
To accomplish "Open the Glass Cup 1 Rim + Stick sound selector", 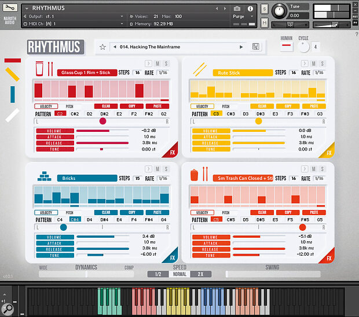I will [x=87, y=73].
